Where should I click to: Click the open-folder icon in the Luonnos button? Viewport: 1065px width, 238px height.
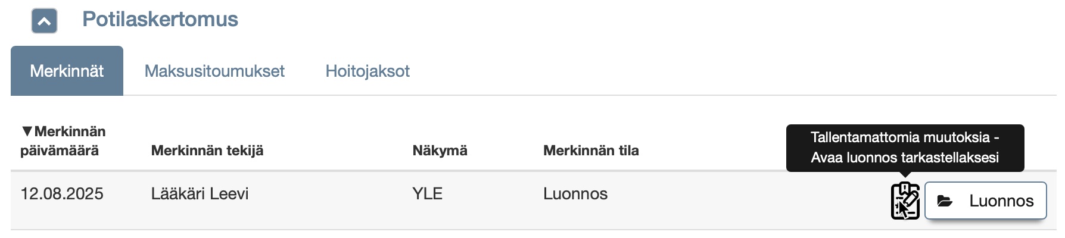[945, 201]
